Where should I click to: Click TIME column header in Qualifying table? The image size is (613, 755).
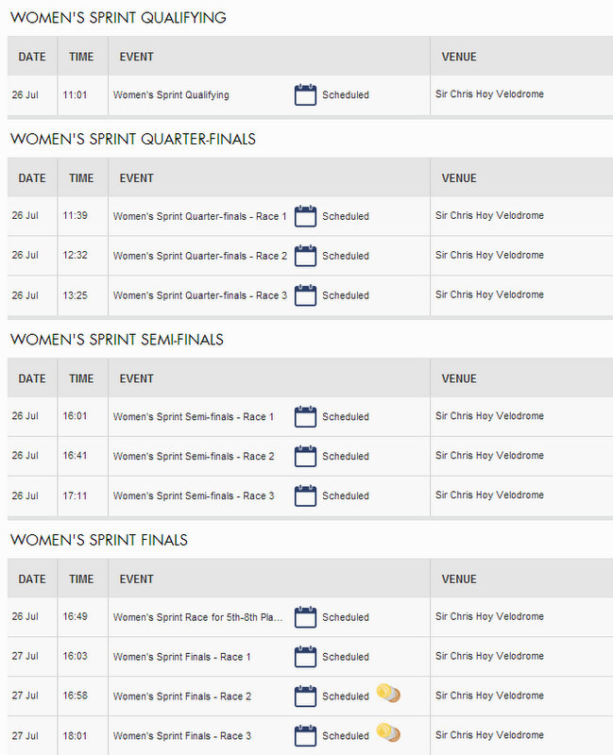(81, 57)
